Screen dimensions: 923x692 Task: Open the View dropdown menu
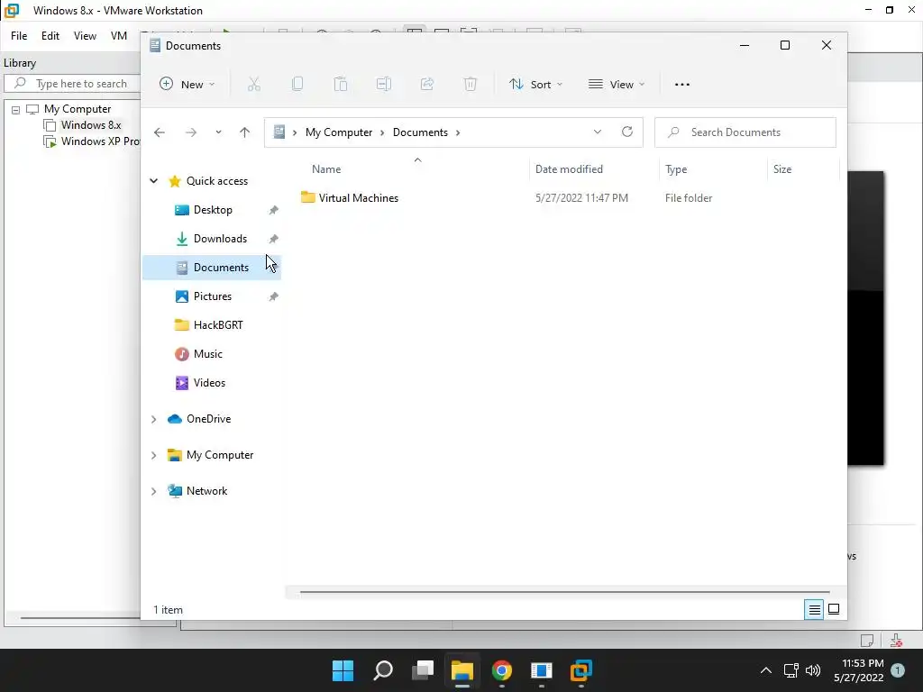tap(617, 84)
